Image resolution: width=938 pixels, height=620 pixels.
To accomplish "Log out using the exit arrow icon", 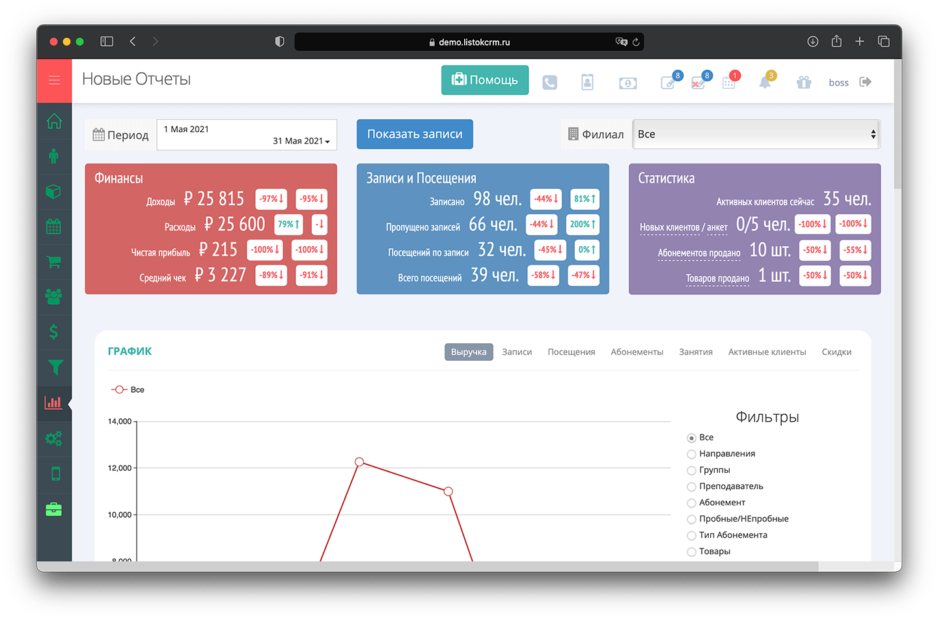I will pos(865,82).
